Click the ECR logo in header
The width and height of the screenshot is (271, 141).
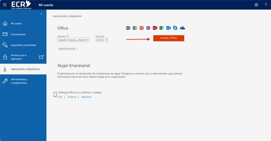click(x=21, y=5)
